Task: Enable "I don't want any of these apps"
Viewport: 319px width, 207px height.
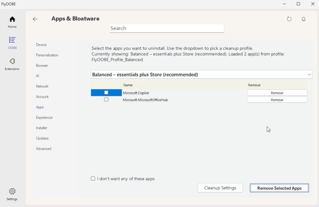Action: click(x=93, y=179)
